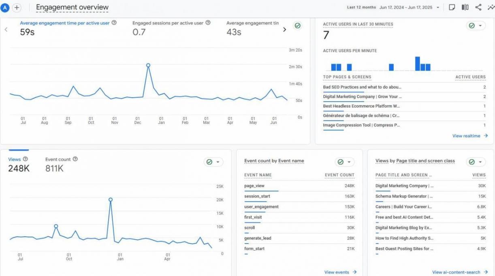495x276 pixels.
Task: Open the report notes icon
Action: 452,7
